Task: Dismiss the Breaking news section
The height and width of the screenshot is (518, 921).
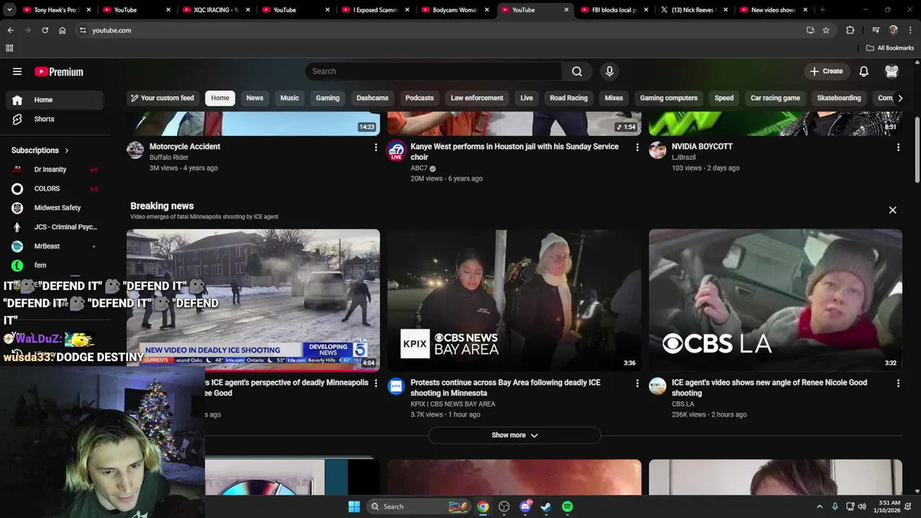Action: pyautogui.click(x=892, y=210)
